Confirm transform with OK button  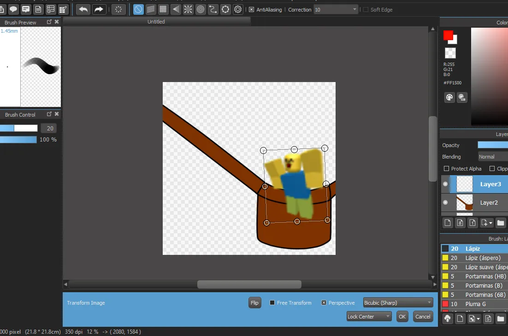click(x=402, y=317)
